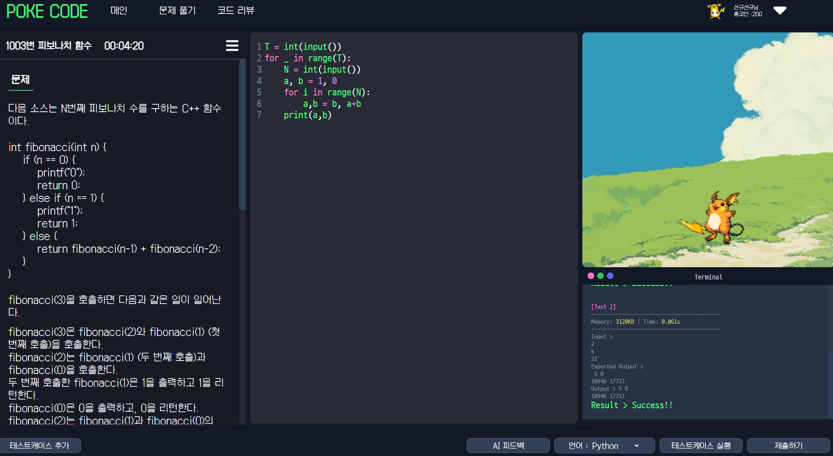This screenshot has width=833, height=456.
Task: Click code line 4 'a, b = 1, 0'
Action: coord(310,81)
